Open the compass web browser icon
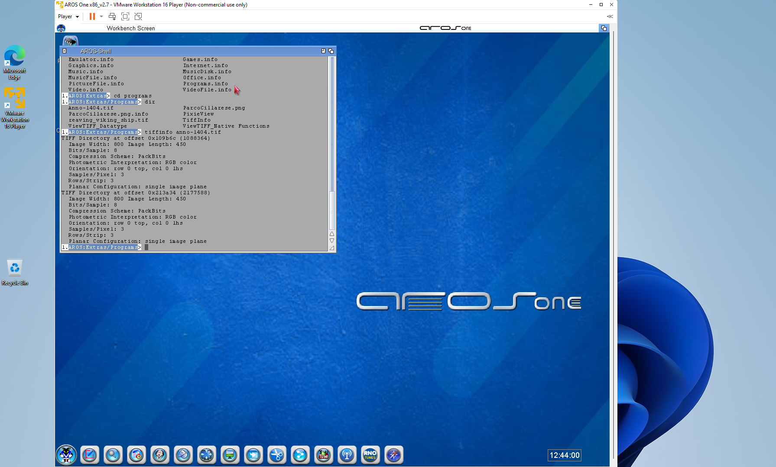 (x=394, y=455)
